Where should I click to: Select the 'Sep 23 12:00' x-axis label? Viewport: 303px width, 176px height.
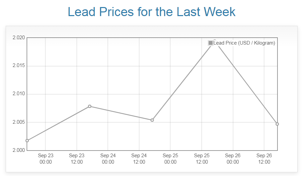77,159
